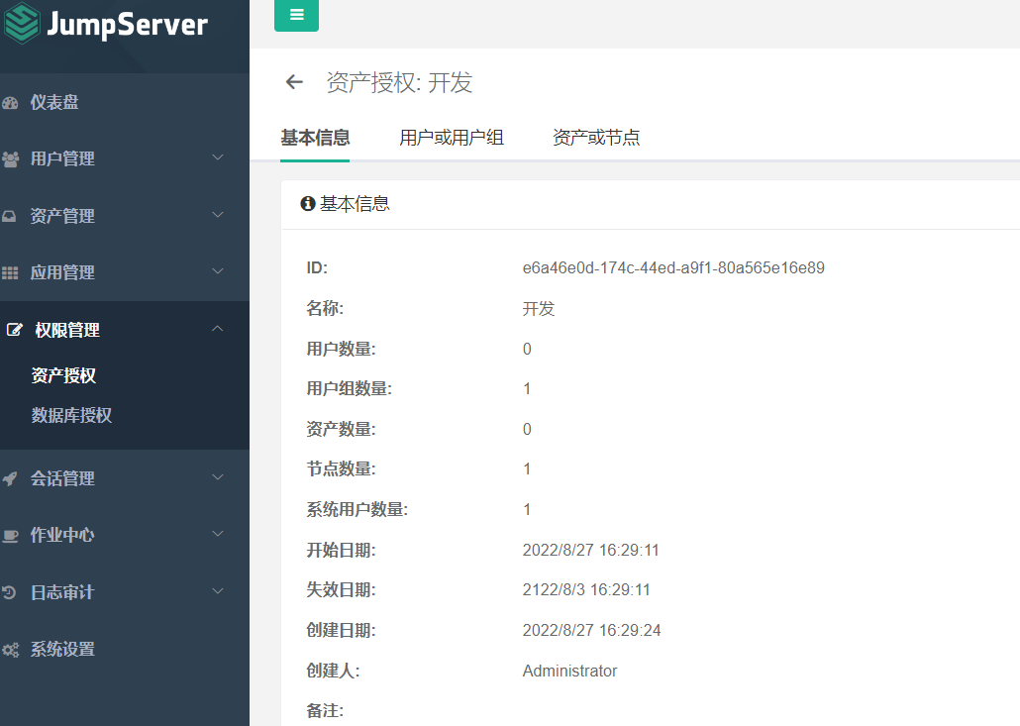Click the grid icon beside 应用管理
The image size is (1020, 726).
10,272
